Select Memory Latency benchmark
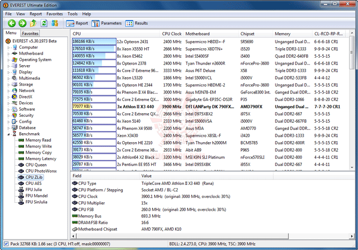 pos(41,159)
